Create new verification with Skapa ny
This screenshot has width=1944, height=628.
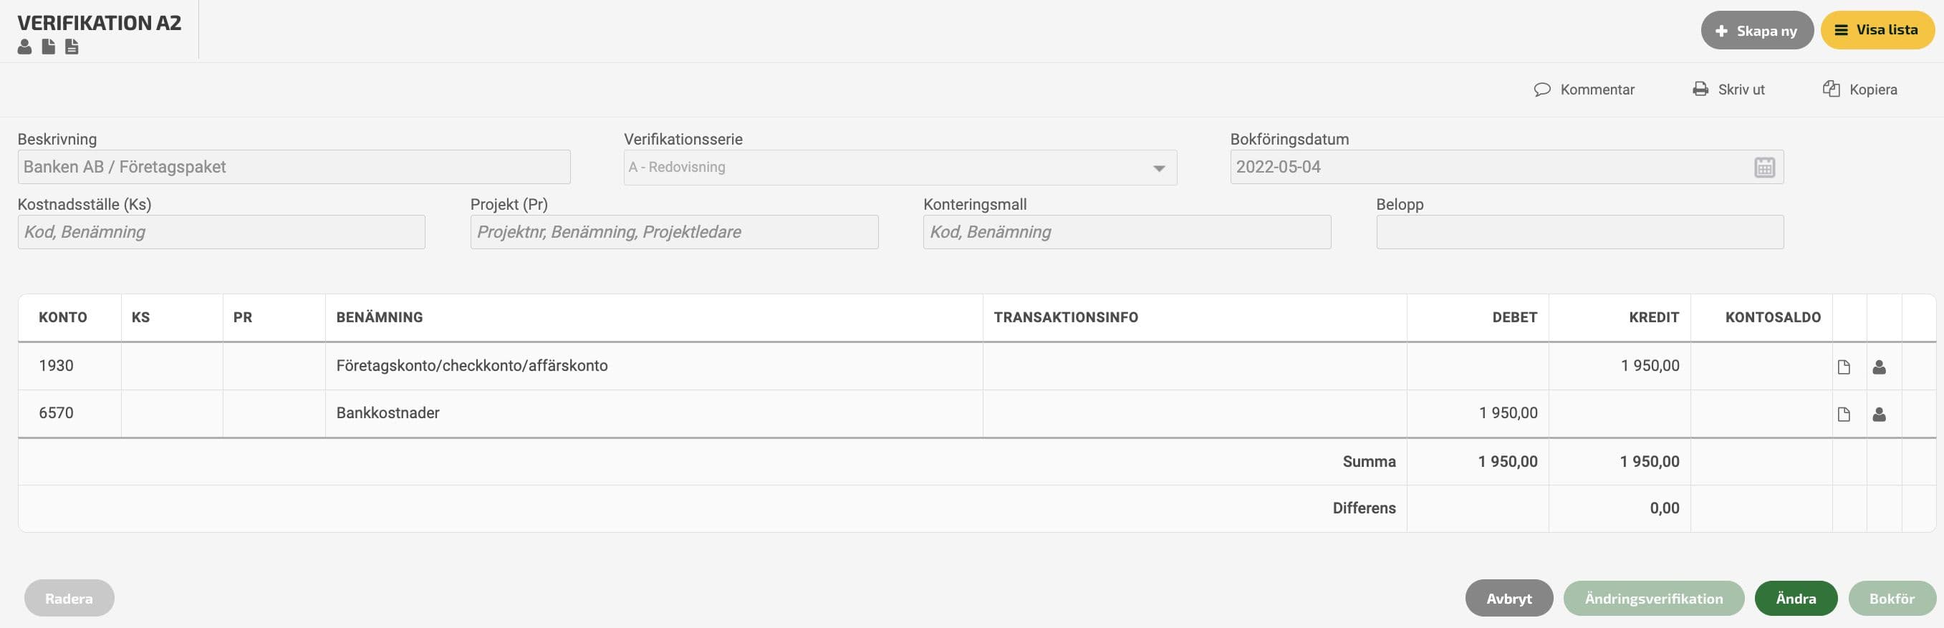pos(1757,30)
